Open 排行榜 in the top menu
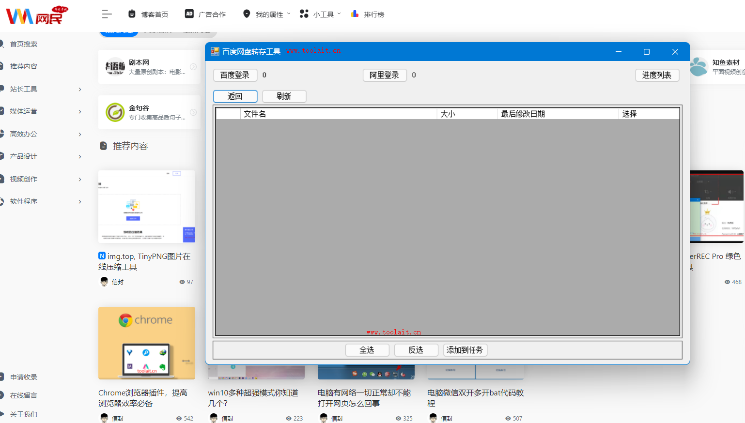Image resolution: width=745 pixels, height=423 pixels. click(374, 15)
